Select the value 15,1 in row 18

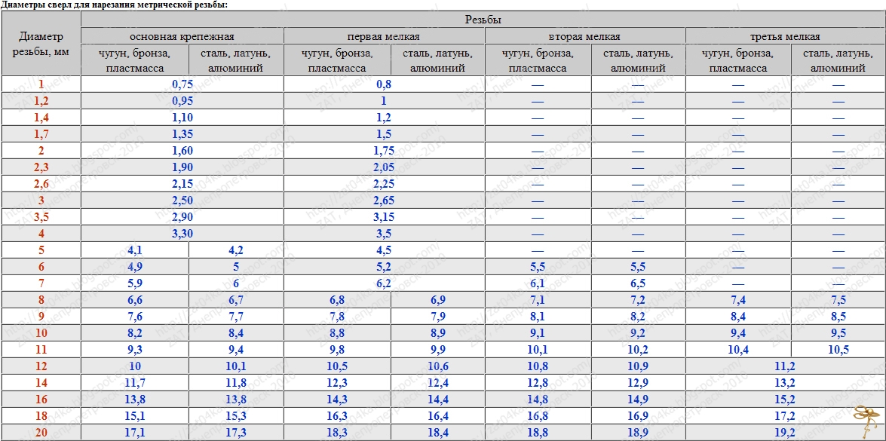(x=134, y=416)
